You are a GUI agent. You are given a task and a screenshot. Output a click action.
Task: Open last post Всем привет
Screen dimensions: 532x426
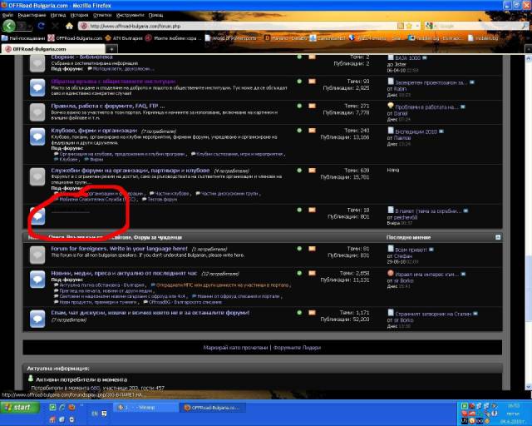tap(411, 250)
